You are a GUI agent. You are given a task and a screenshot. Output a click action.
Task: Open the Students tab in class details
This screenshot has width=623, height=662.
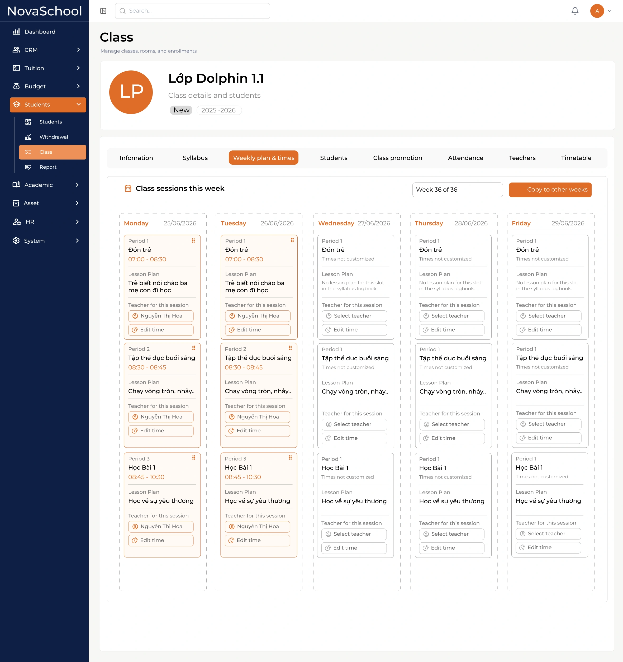pyautogui.click(x=333, y=158)
